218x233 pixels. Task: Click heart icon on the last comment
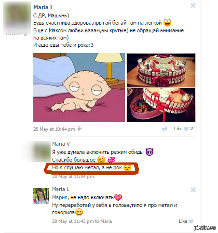pos(191,221)
